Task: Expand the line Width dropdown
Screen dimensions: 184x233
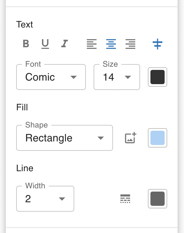Action: click(45, 199)
